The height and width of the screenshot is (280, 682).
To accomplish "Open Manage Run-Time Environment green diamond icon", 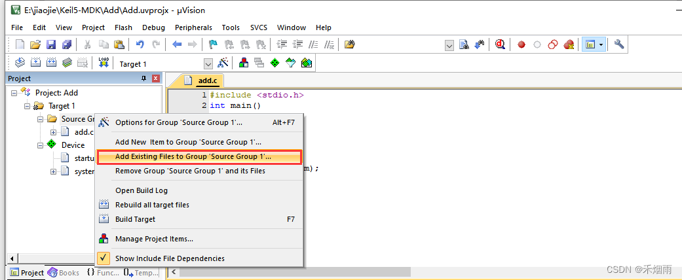I will 275,63.
